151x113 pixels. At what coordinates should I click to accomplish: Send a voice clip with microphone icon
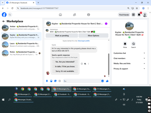point(47,81)
